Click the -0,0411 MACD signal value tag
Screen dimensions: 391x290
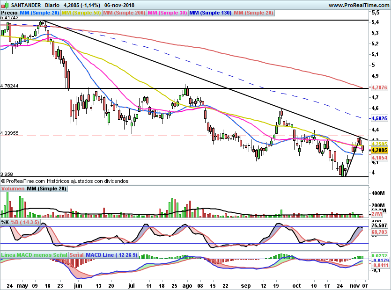click(380, 266)
